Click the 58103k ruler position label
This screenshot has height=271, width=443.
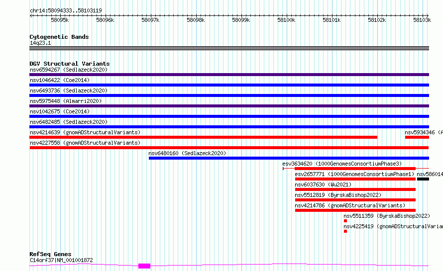[422, 20]
